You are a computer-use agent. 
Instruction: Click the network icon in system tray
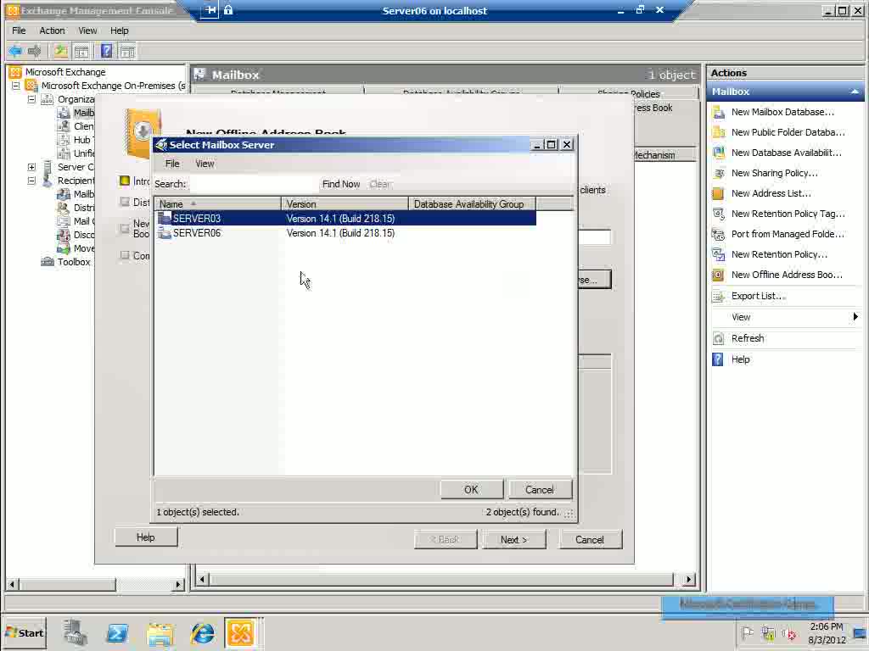pos(768,633)
